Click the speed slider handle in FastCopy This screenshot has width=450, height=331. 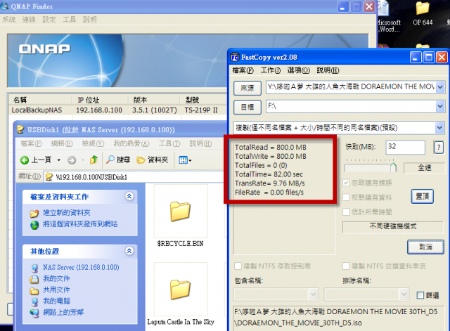[394, 167]
